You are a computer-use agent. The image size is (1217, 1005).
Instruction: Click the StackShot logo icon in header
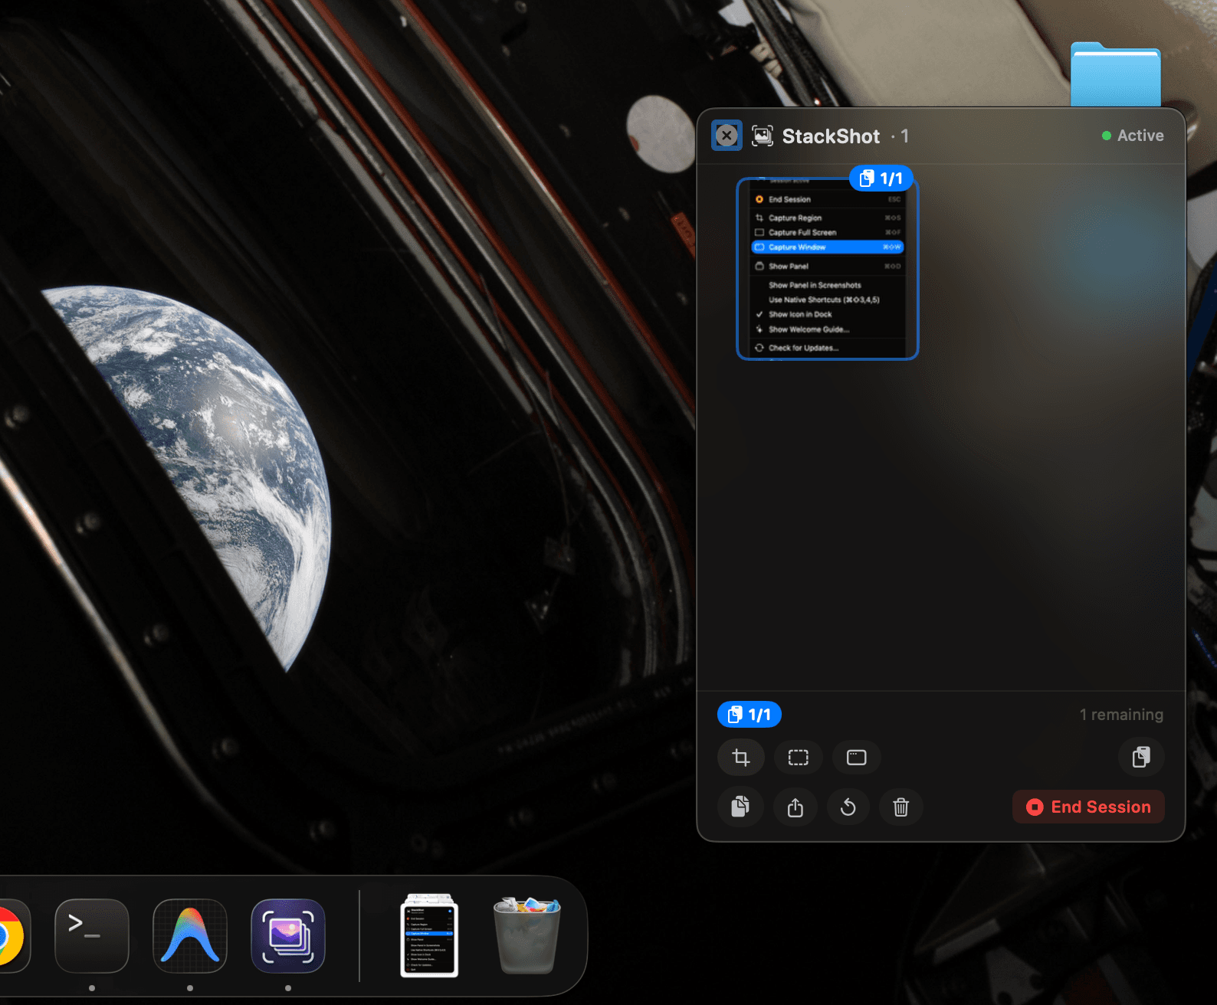(x=762, y=136)
